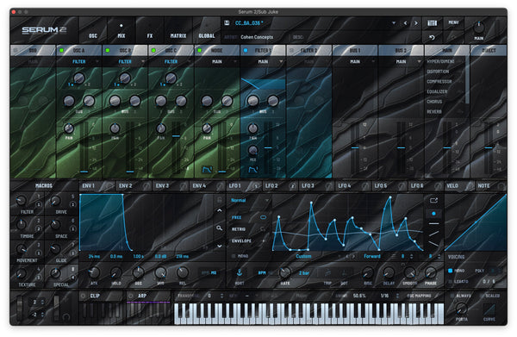
Task: Select the LFO point draw tool dot
Action: click(433, 214)
